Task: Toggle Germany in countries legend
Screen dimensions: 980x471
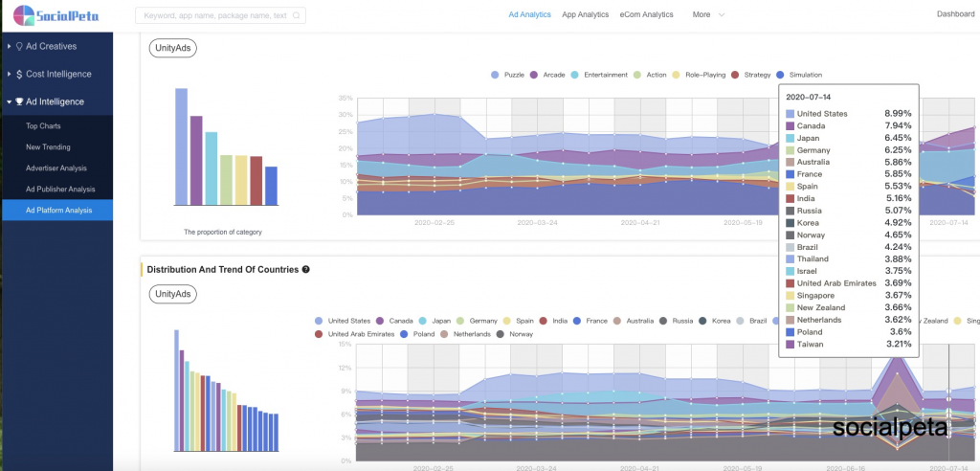Action: point(477,321)
